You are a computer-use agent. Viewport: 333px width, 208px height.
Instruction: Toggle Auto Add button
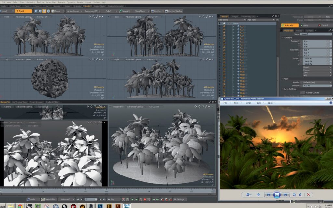[x=290, y=25]
